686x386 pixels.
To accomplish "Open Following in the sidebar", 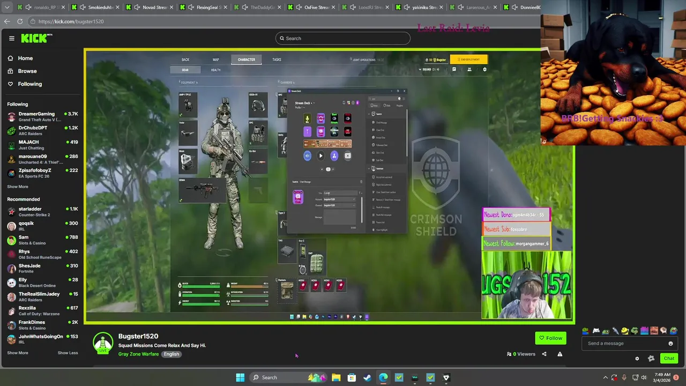I will pos(29,84).
